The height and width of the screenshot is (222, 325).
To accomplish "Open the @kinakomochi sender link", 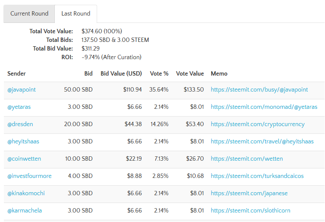I will click(26, 193).
